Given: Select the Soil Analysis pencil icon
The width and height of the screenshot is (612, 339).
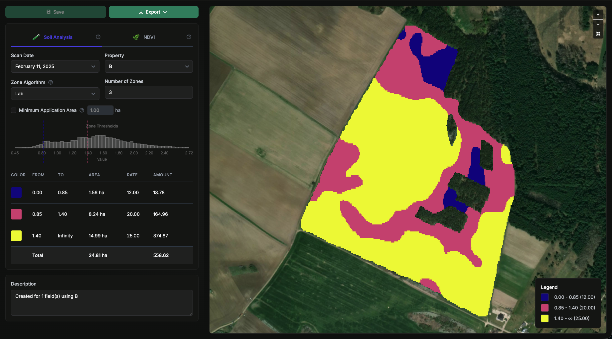Looking at the screenshot, I should pyautogui.click(x=36, y=37).
